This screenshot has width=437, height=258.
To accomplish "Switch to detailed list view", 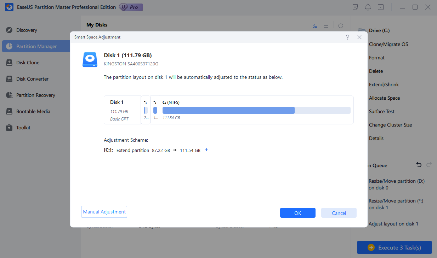I will point(315,25).
